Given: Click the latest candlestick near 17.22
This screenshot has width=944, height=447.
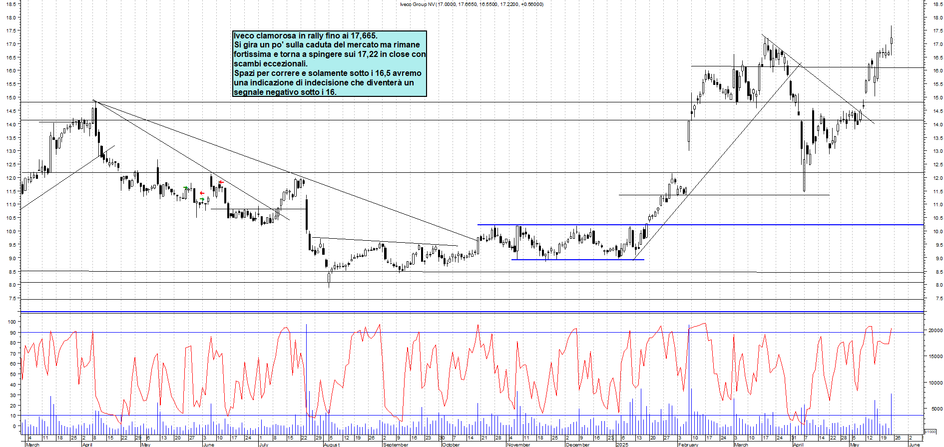Looking at the screenshot, I should [892, 41].
